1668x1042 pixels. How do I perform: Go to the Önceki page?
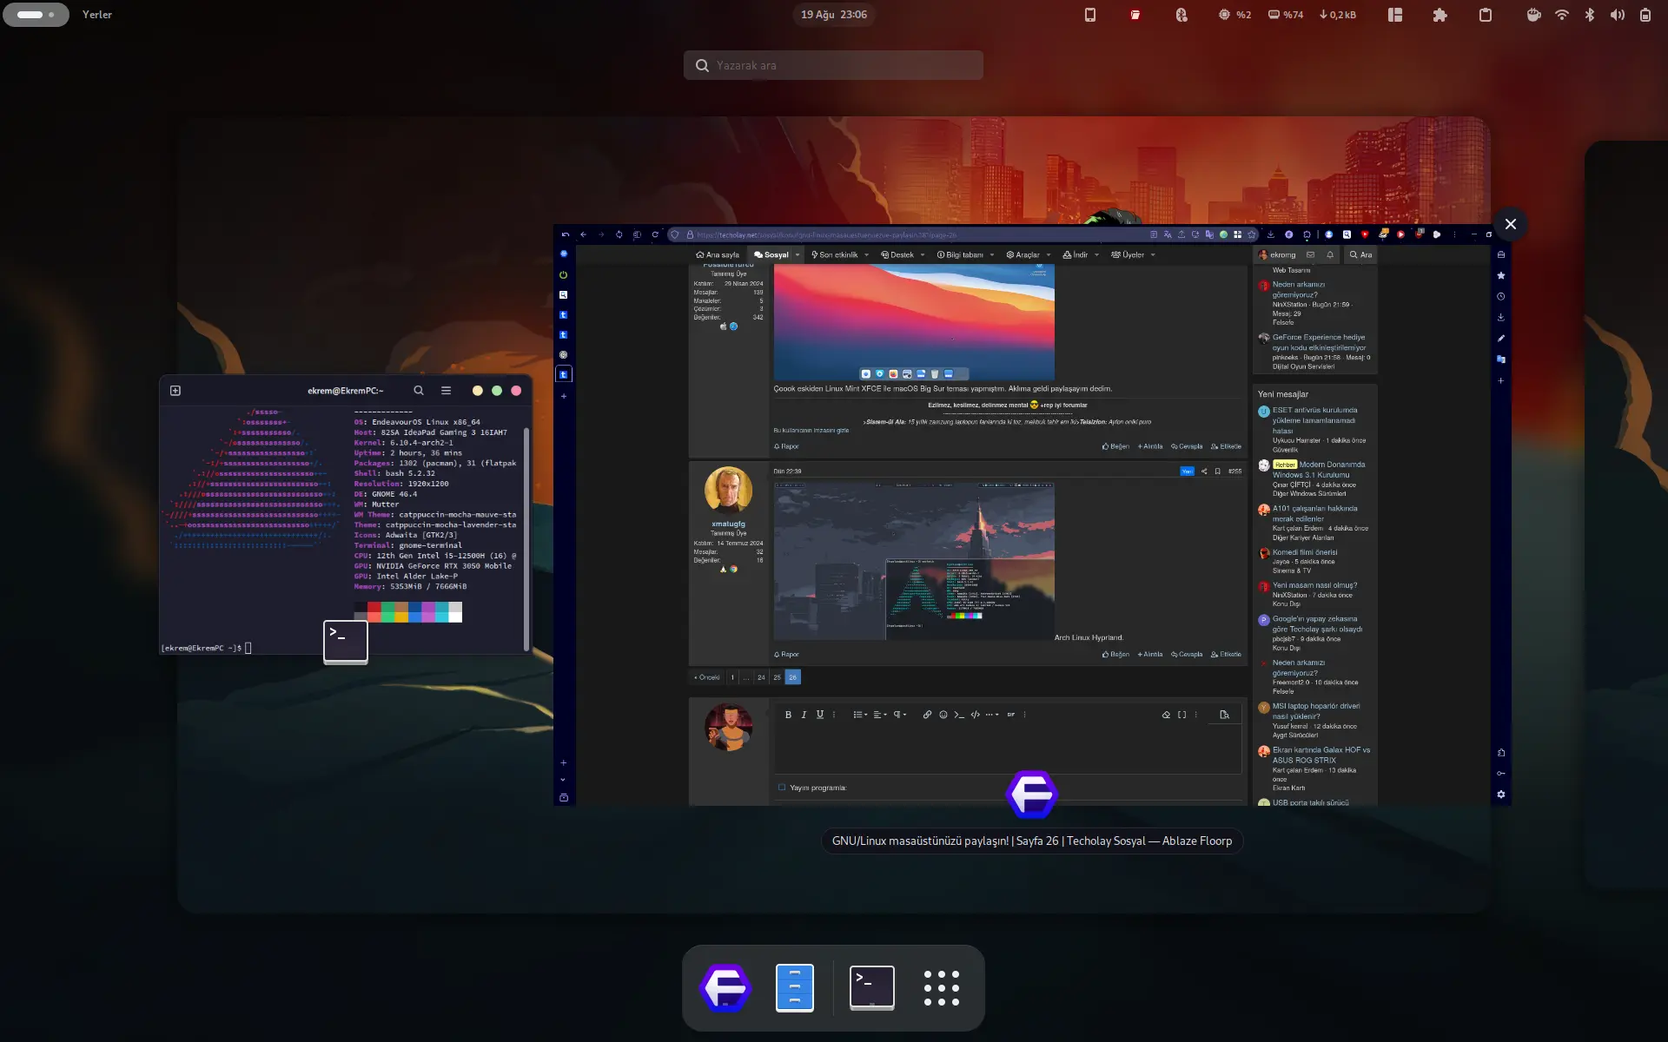pyautogui.click(x=707, y=677)
